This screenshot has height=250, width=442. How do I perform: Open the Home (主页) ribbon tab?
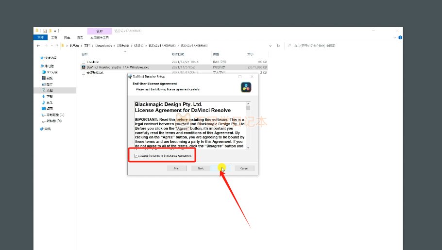54,37
